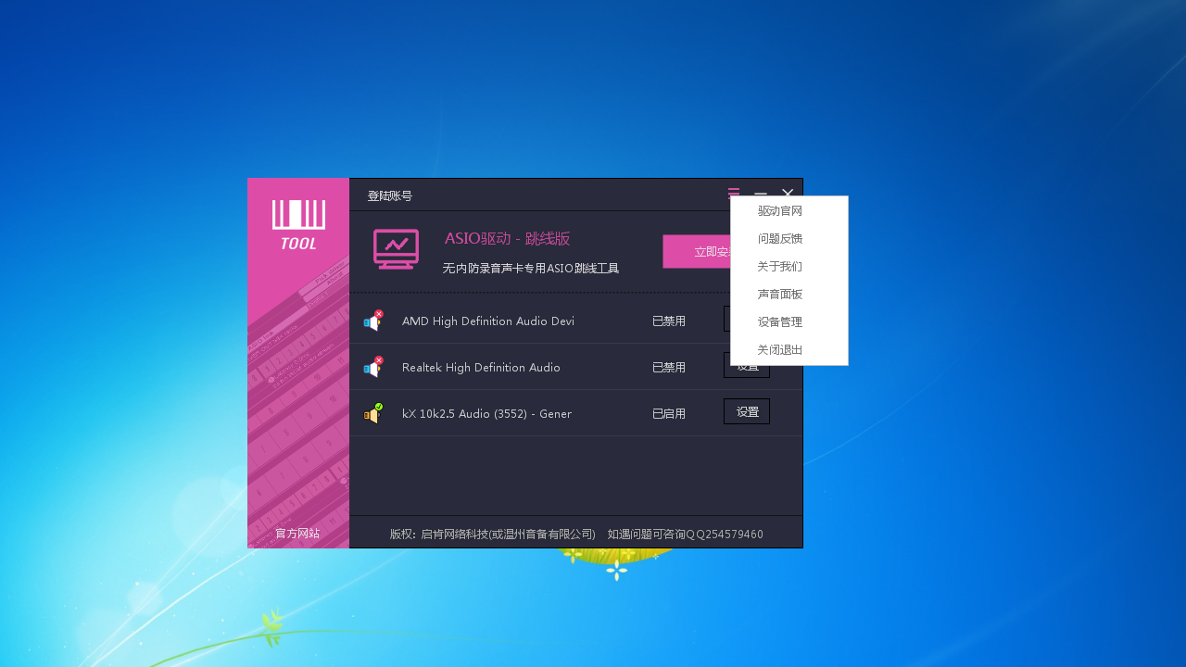The height and width of the screenshot is (667, 1186).
Task: Open the 官方网站 link in the sidebar
Action: point(297,533)
